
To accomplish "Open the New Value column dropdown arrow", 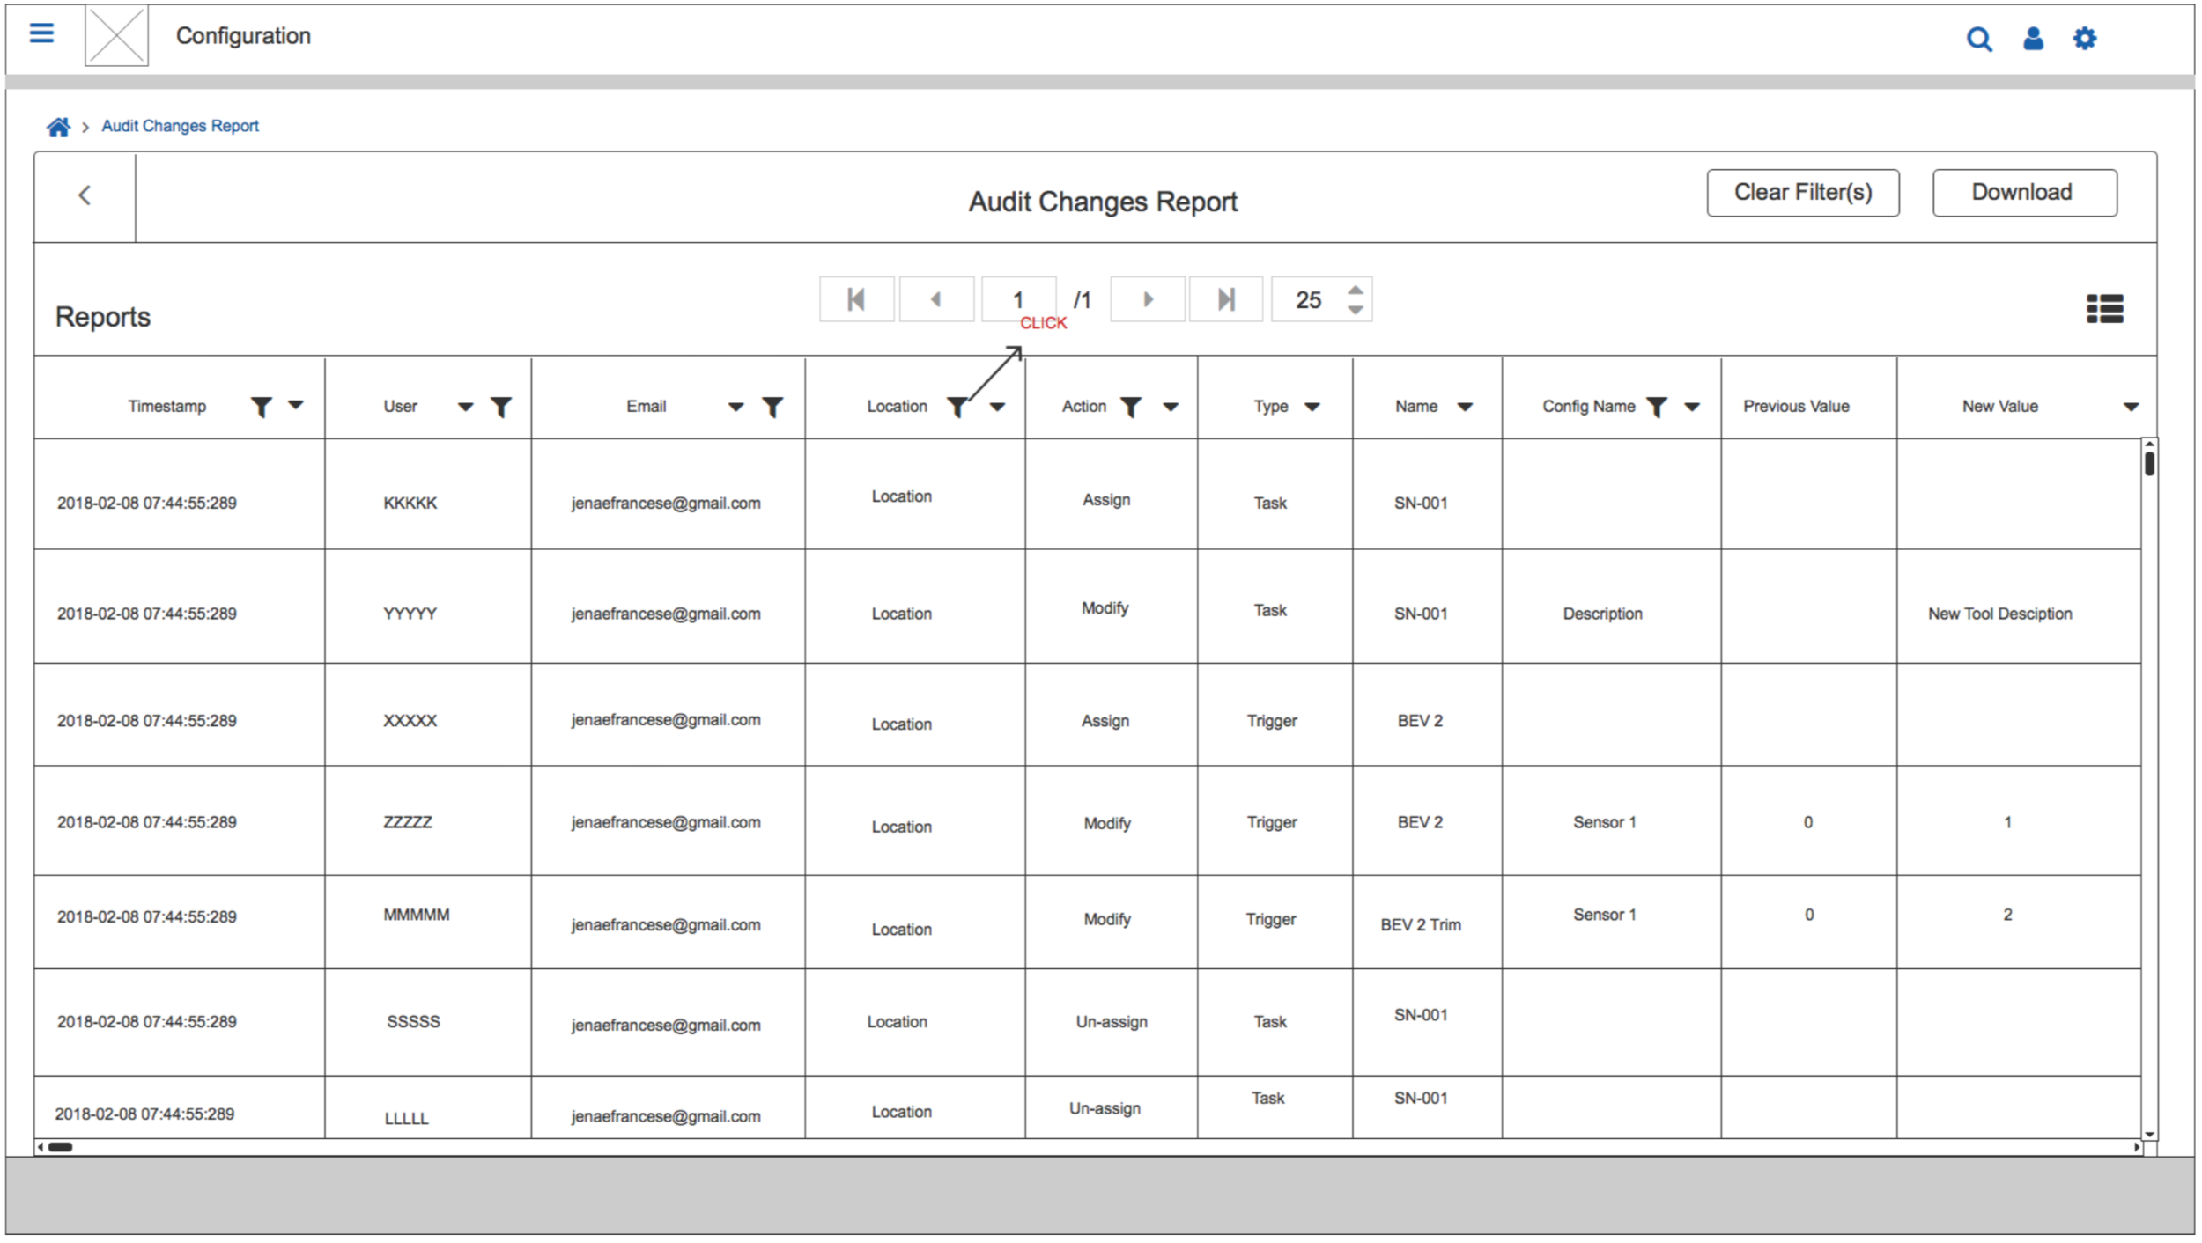I will (2130, 407).
